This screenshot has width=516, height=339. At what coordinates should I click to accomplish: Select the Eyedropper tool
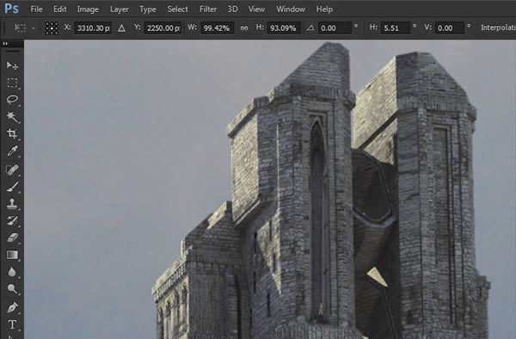point(12,151)
